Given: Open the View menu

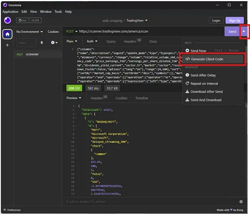Looking at the screenshot, I should tap(33, 12).
